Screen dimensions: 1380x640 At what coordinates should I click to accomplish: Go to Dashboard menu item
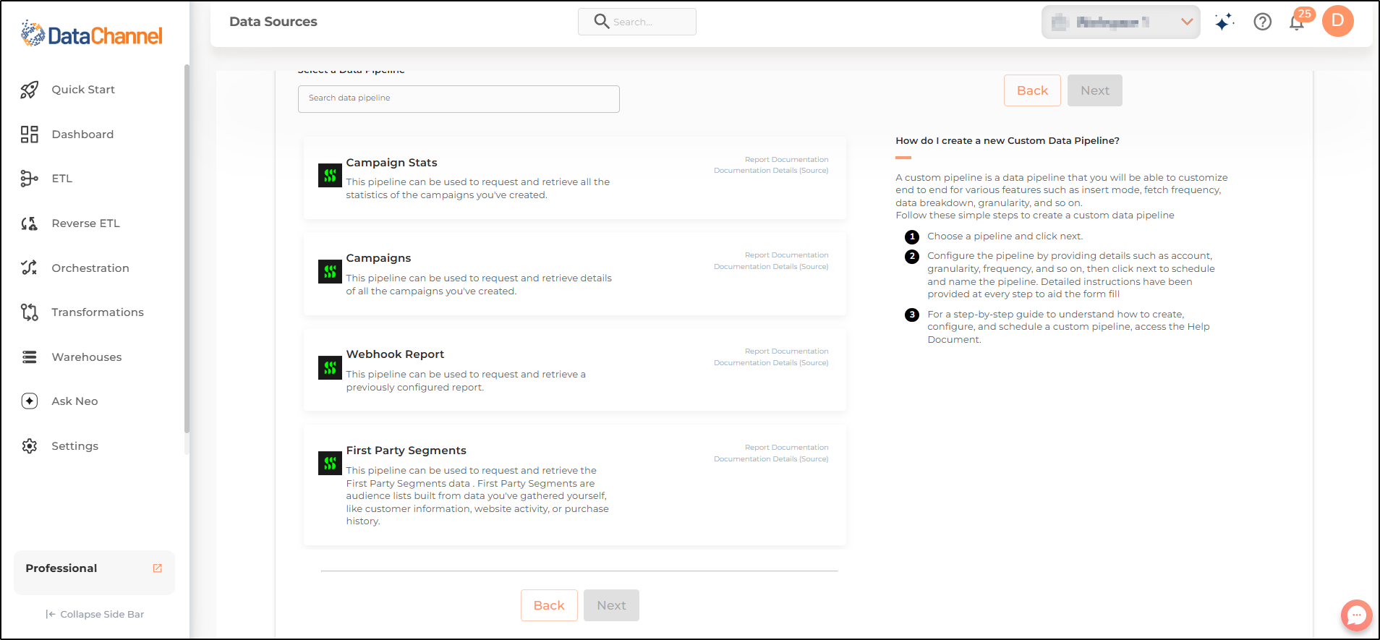82,135
